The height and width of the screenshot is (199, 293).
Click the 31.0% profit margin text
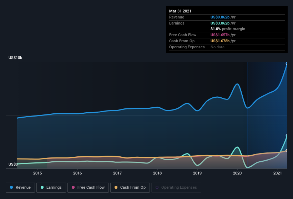pyautogui.click(x=228, y=29)
